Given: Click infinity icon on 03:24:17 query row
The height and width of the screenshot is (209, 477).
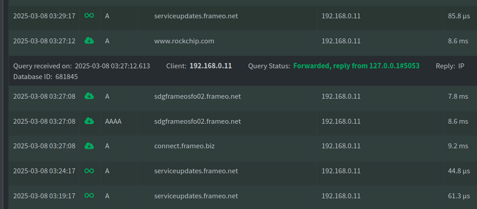Looking at the screenshot, I should [x=89, y=171].
